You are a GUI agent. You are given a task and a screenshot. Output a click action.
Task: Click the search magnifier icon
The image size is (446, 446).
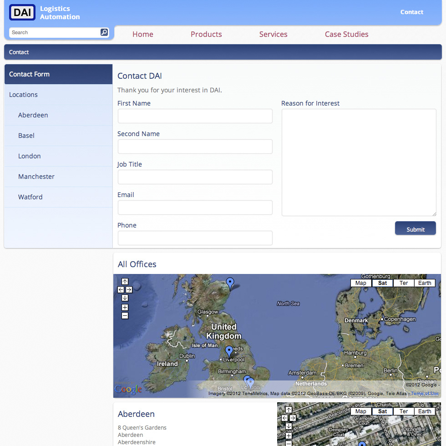[104, 32]
